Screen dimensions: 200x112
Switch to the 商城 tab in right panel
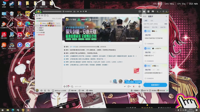[x=144, y=16]
